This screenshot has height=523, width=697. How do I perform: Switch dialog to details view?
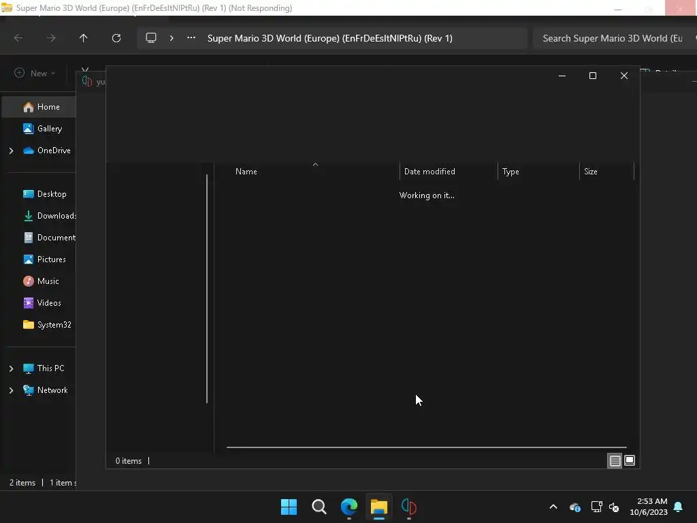coord(615,461)
